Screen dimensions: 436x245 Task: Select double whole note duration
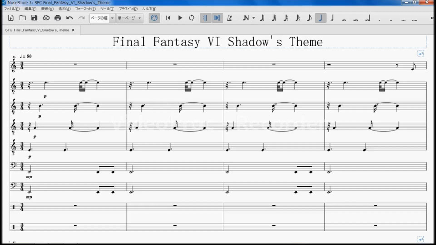click(x=356, y=20)
